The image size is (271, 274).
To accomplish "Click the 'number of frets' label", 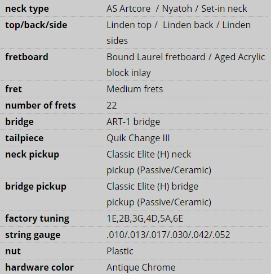I will point(41,105).
